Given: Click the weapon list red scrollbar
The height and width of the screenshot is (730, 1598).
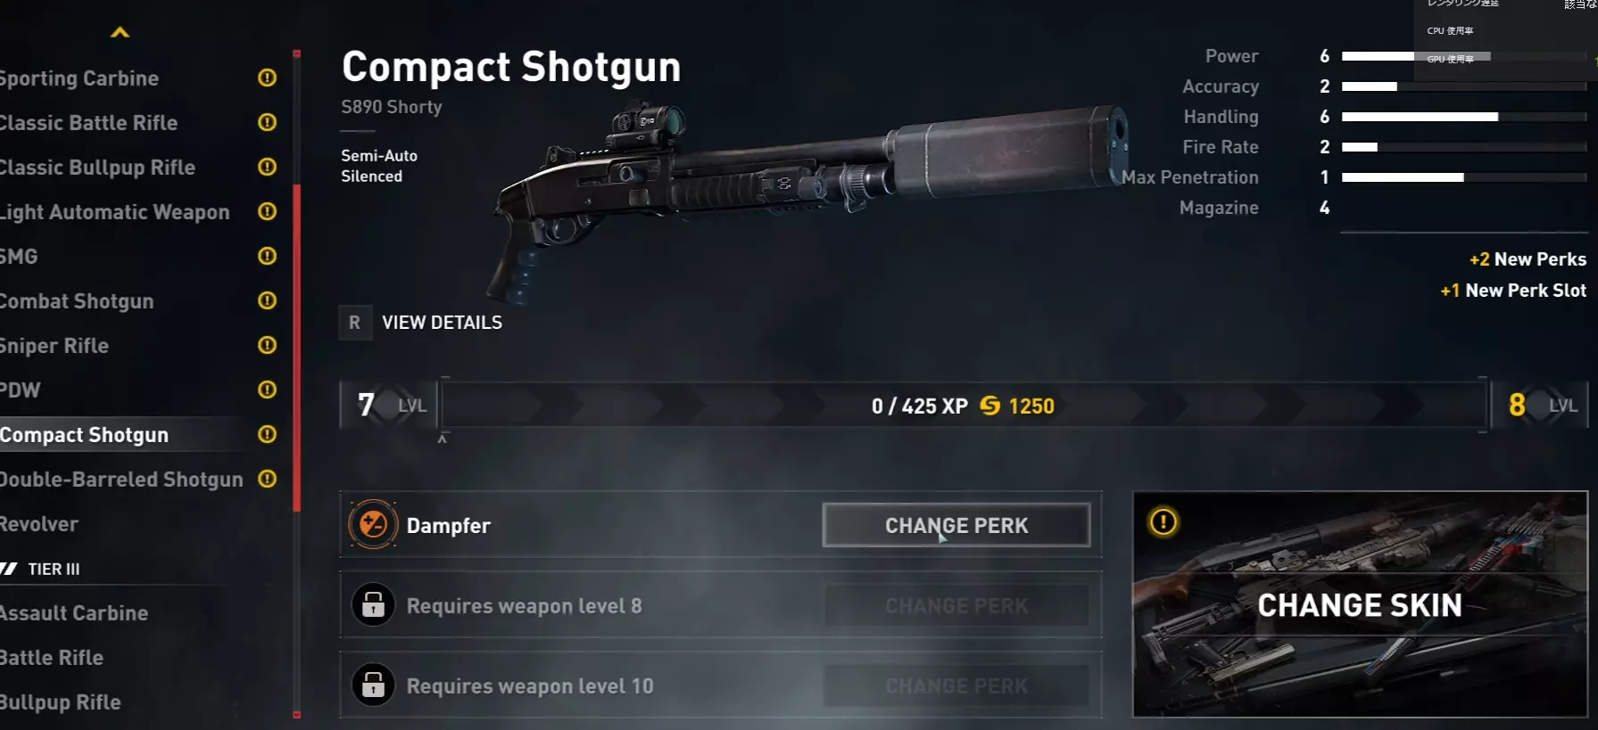Looking at the screenshot, I should (297, 348).
